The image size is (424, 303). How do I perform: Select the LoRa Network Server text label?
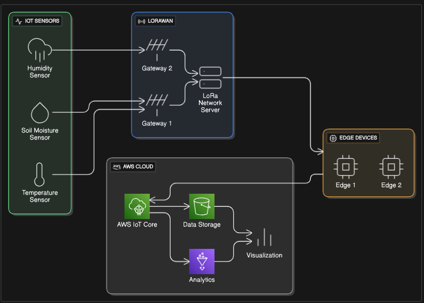210,103
